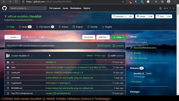Open the notifications bell

tap(160, 8)
